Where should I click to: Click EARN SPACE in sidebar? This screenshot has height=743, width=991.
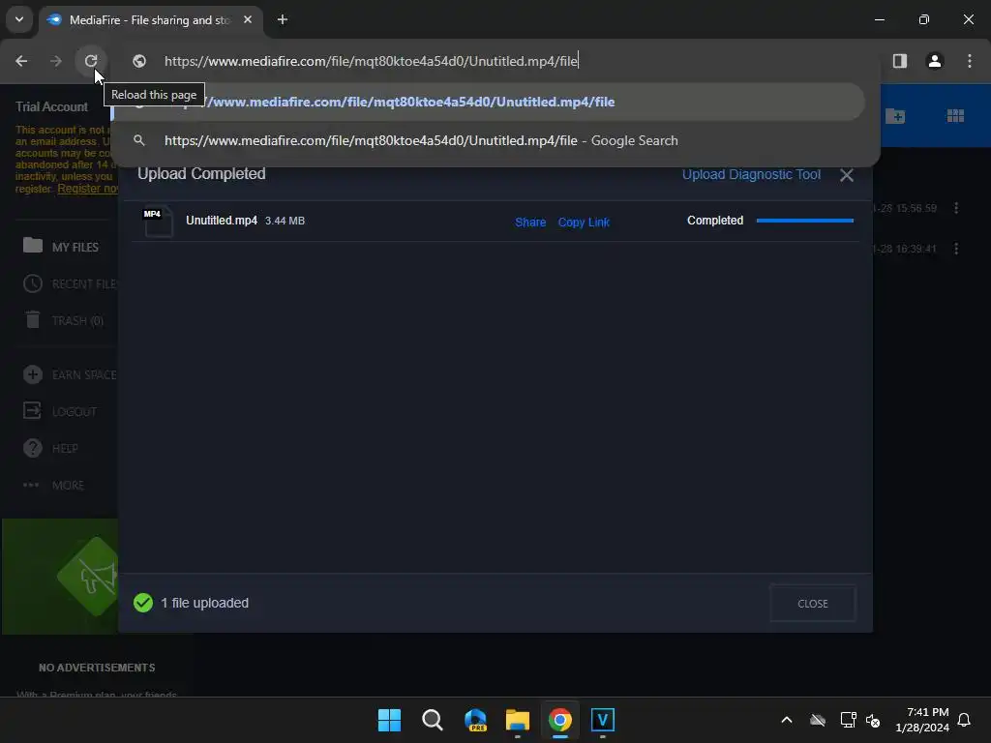(x=70, y=374)
